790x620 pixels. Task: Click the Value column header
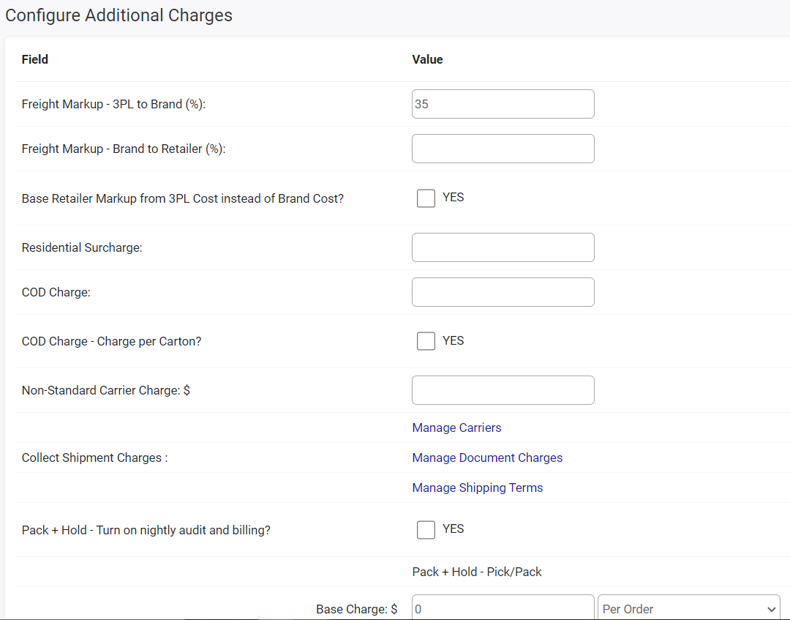pyautogui.click(x=427, y=59)
